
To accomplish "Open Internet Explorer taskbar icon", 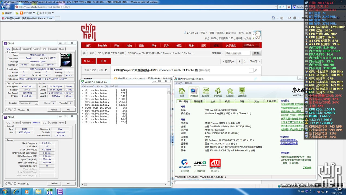I will tap(16, 191).
